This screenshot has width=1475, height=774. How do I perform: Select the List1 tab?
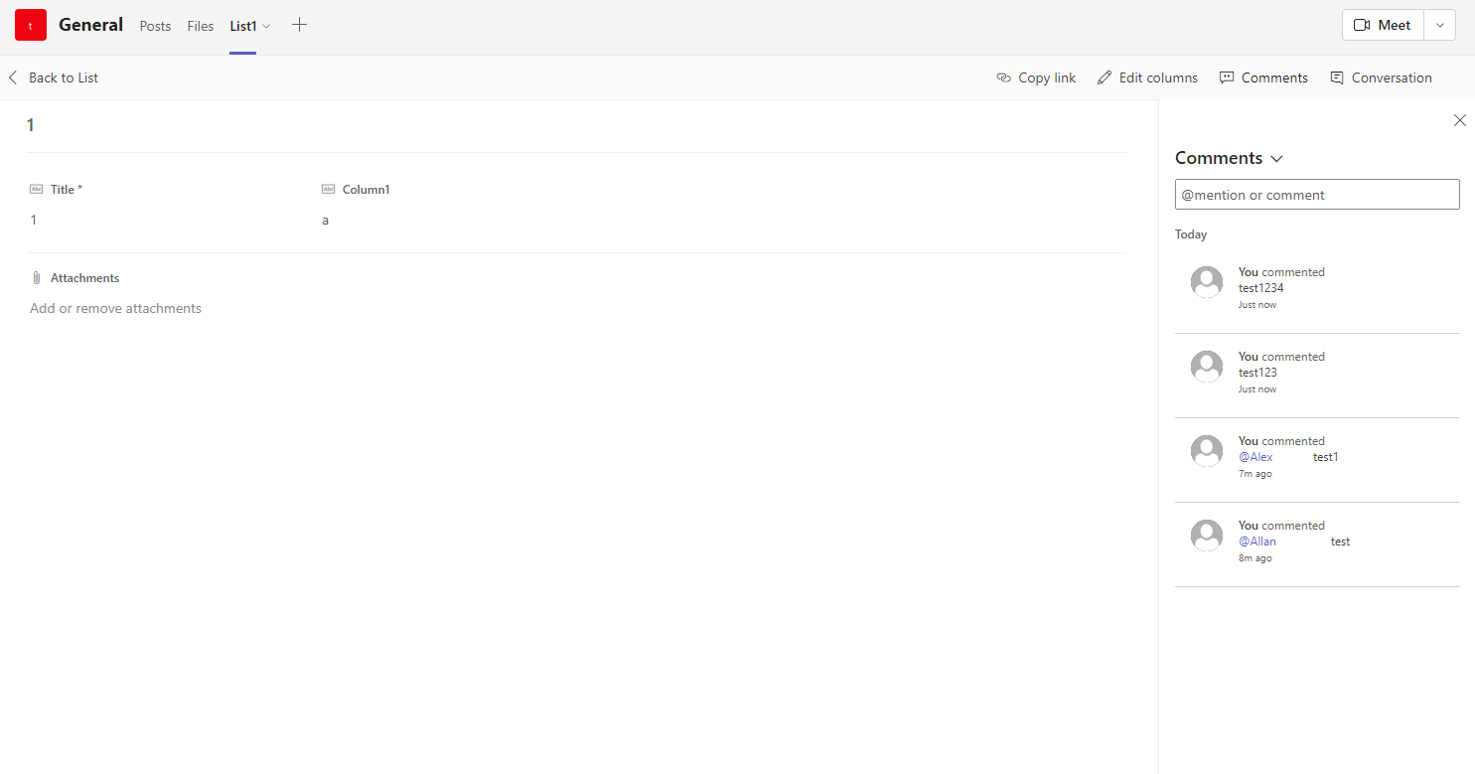point(243,26)
